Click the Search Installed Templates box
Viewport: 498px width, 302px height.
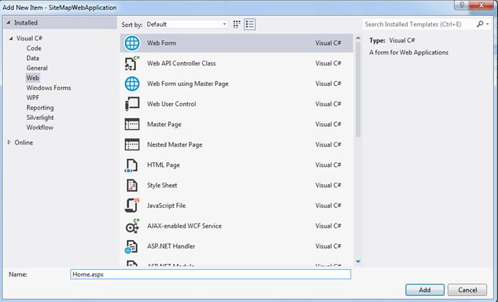pyautogui.click(x=419, y=24)
